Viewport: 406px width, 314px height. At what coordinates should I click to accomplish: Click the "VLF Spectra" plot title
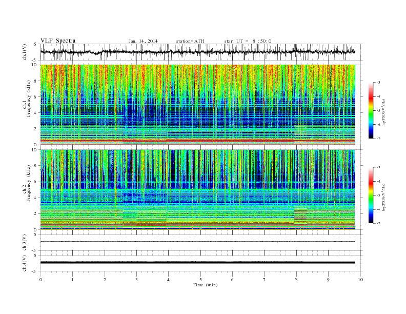coord(58,41)
